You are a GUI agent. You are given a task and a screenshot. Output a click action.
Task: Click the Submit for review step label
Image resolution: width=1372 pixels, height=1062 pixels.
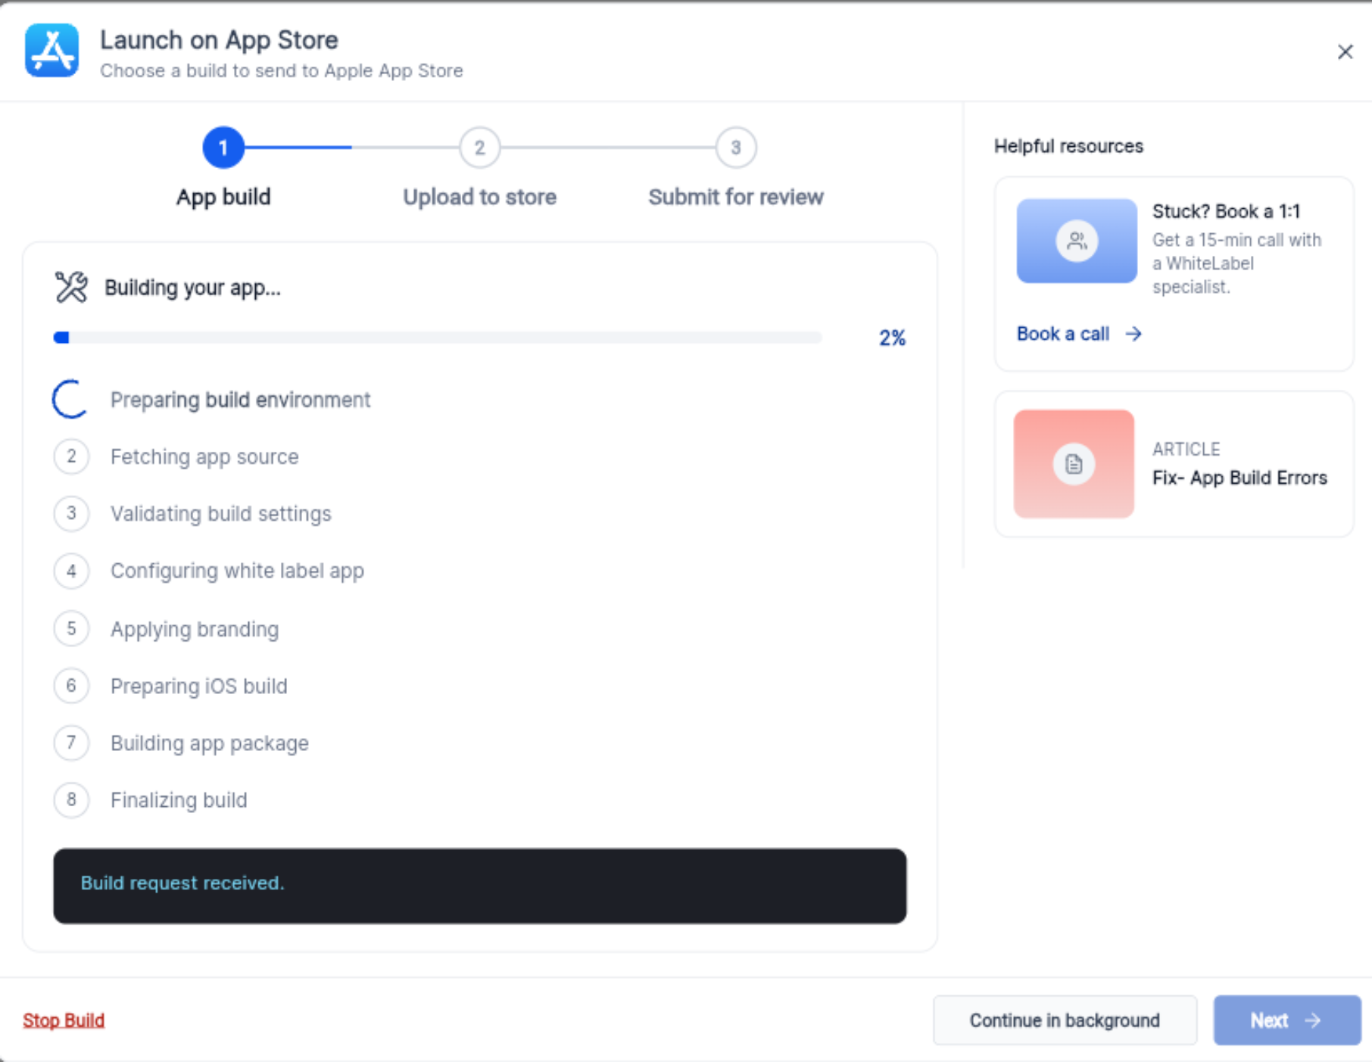click(736, 197)
